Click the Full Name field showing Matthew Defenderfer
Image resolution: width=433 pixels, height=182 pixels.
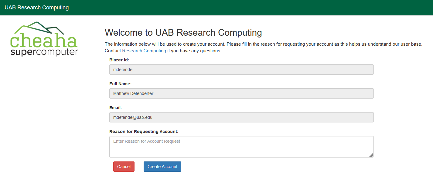241,93
